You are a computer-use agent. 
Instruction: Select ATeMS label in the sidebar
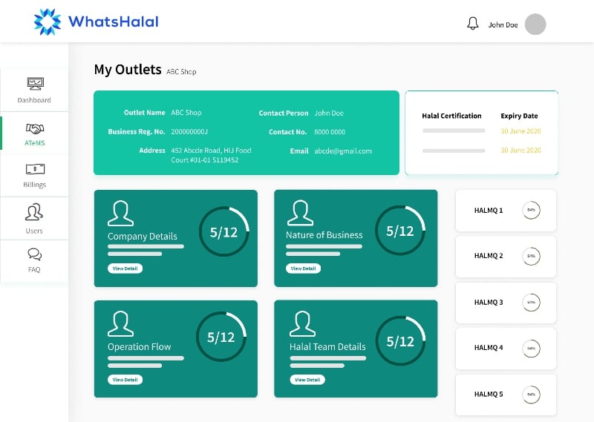[x=34, y=142]
